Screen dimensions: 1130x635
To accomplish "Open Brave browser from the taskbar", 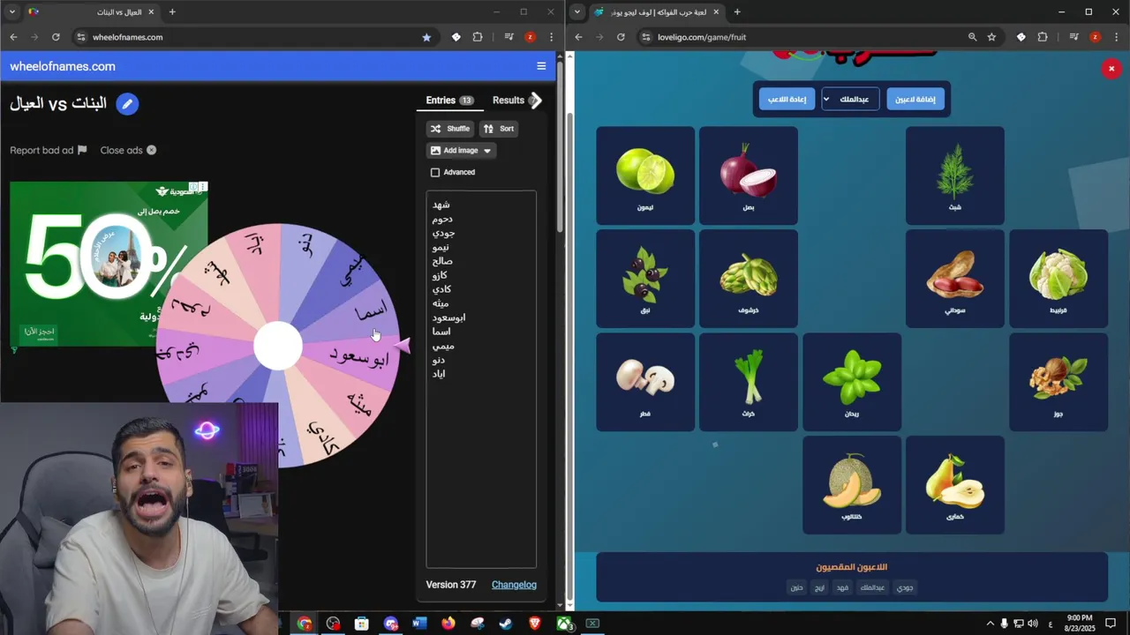I will 535,624.
